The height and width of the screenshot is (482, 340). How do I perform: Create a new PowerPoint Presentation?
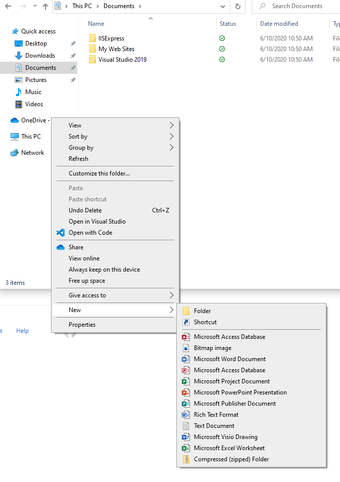click(252, 392)
